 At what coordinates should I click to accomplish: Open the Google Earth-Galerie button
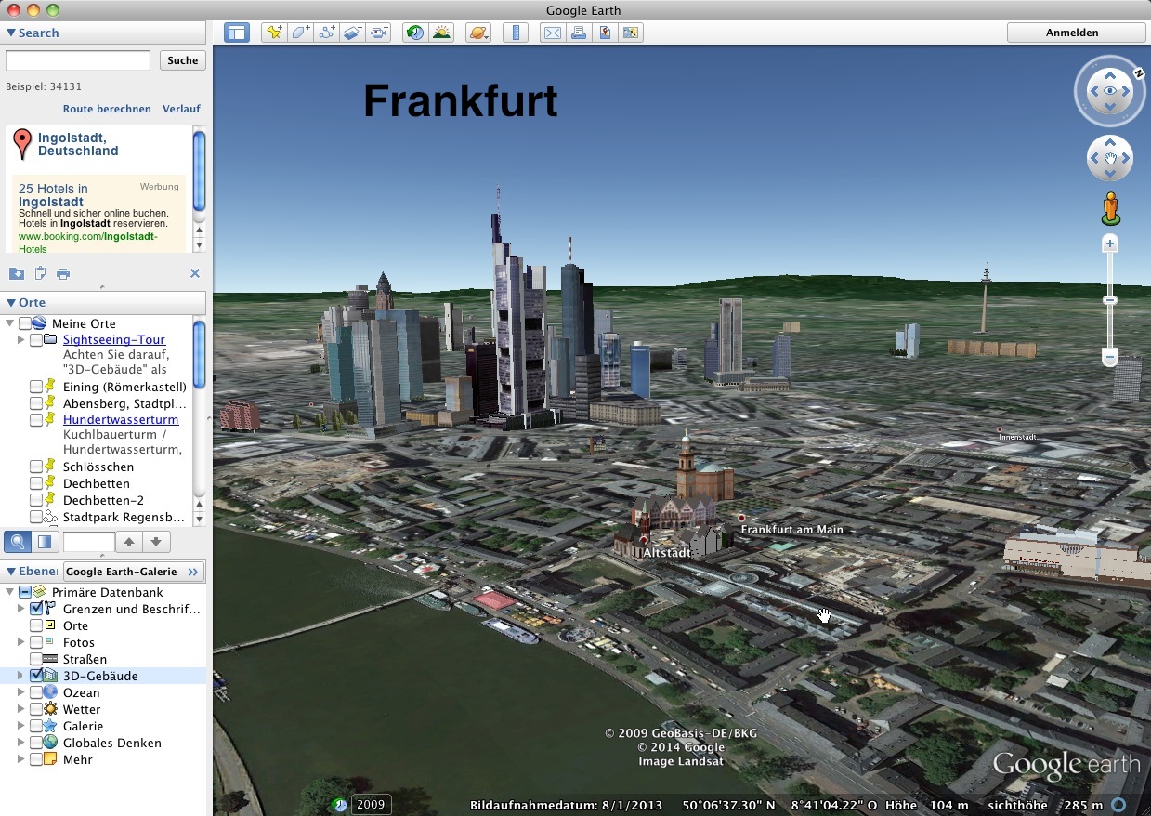click(134, 572)
